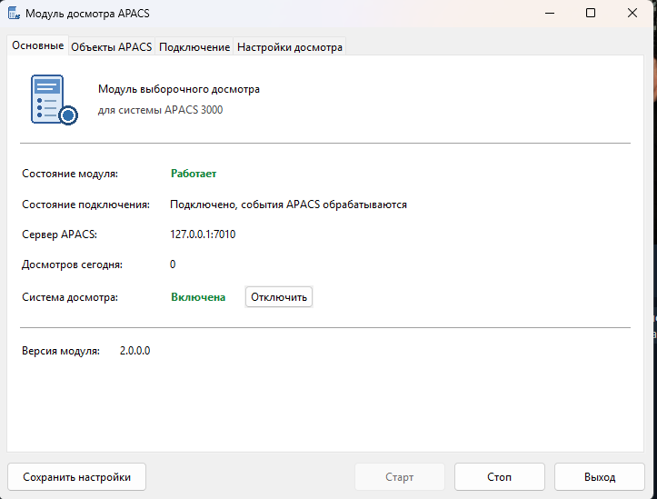
Task: Click the title text Модуль досмотра APACS
Action: tap(87, 14)
